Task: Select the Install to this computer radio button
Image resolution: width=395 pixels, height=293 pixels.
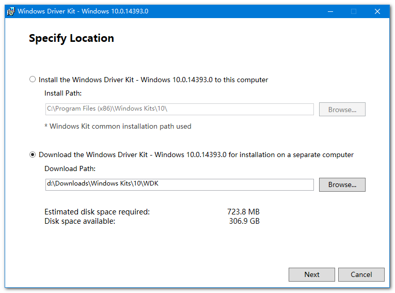Action: pyautogui.click(x=33, y=80)
